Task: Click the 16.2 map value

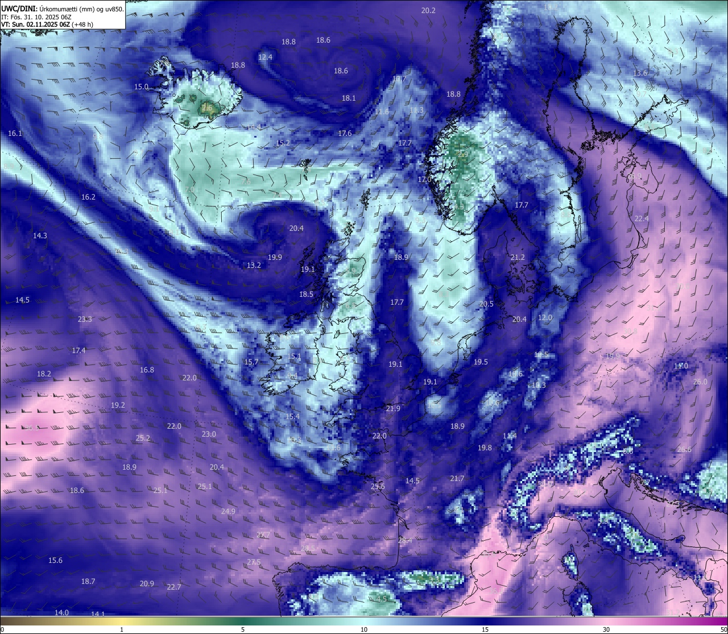Action: coord(88,197)
